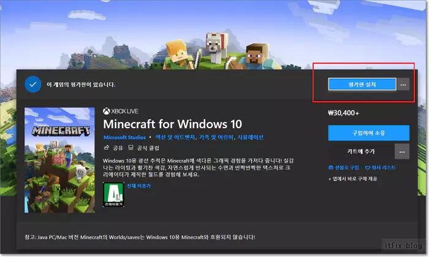Click the game description paragraph

[198, 167]
